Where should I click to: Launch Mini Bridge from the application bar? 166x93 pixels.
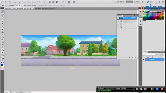coord(53,2)
